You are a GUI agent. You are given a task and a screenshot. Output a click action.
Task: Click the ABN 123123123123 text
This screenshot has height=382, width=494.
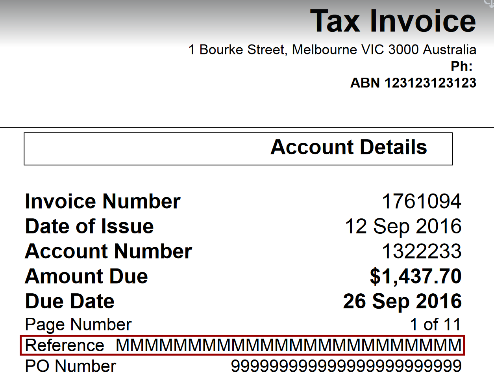tap(413, 83)
